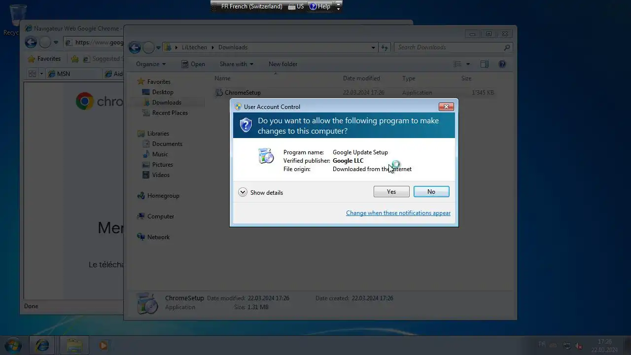Screen dimensions: 631x355
Task: Click network icon in system tray
Action: tap(567, 346)
